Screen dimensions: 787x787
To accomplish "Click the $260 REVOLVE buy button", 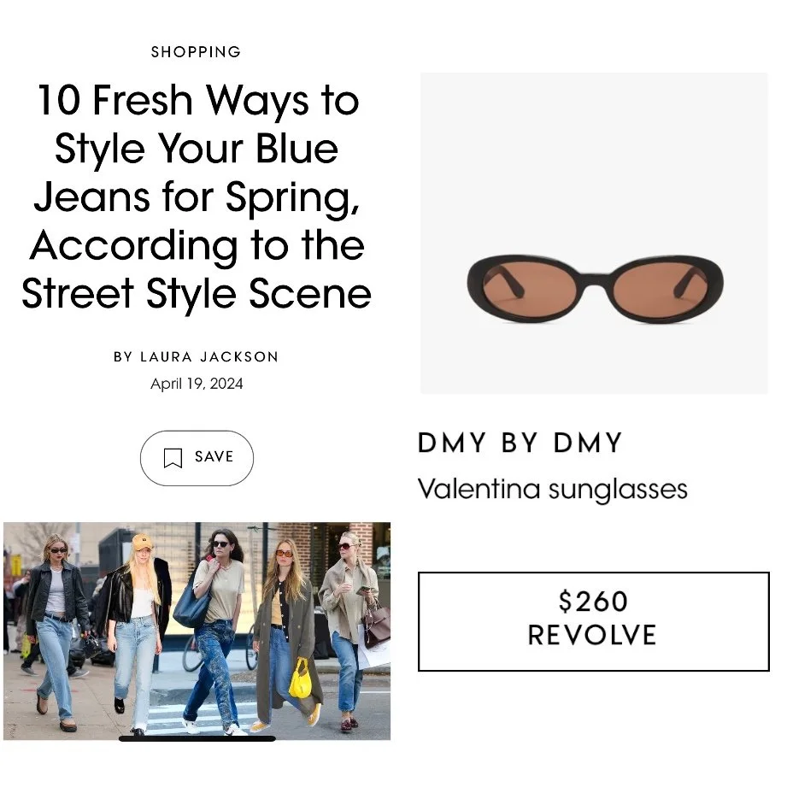I will pos(594,621).
